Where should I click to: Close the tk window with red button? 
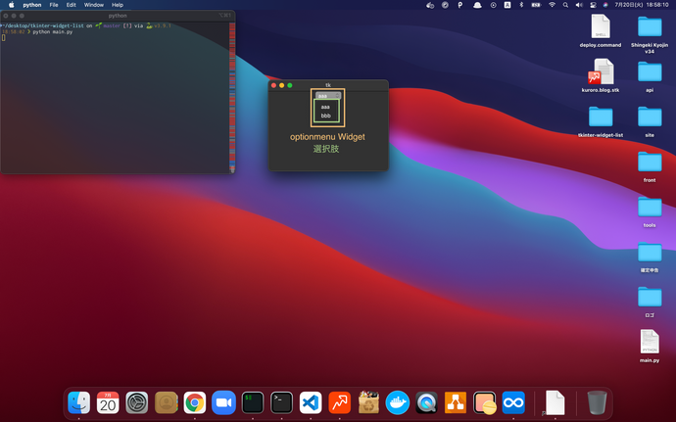(x=273, y=85)
